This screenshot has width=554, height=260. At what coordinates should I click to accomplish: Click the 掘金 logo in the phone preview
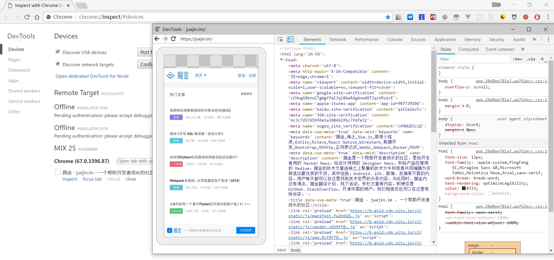[178, 75]
